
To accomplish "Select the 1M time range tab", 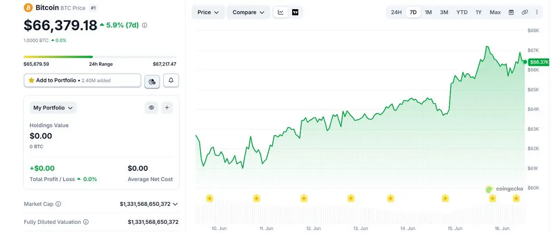I will point(428,12).
